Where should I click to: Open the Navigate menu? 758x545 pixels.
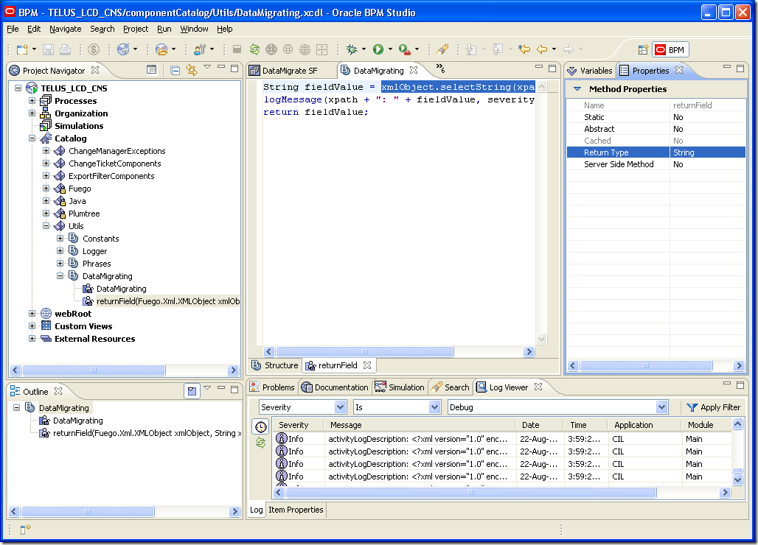pyautogui.click(x=66, y=29)
